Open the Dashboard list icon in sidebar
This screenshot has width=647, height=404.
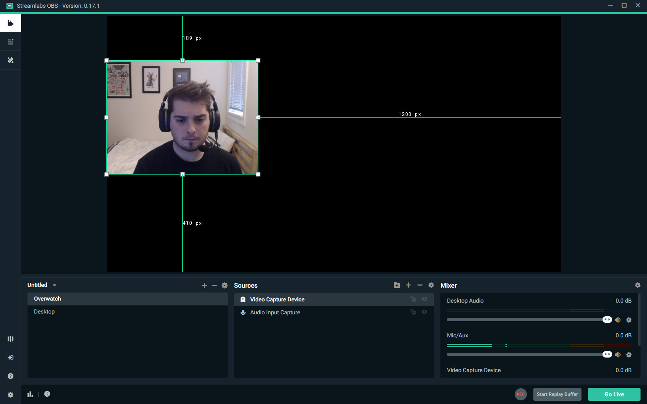[x=11, y=42]
